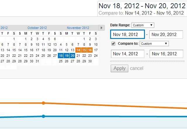Click the Apply button
Screen dimensions: 187x129
coord(120,68)
